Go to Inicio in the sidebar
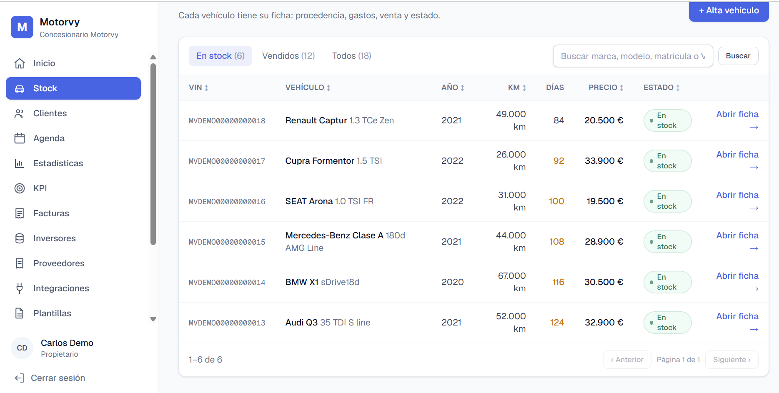Viewport: 779px width, 393px height. (x=73, y=63)
